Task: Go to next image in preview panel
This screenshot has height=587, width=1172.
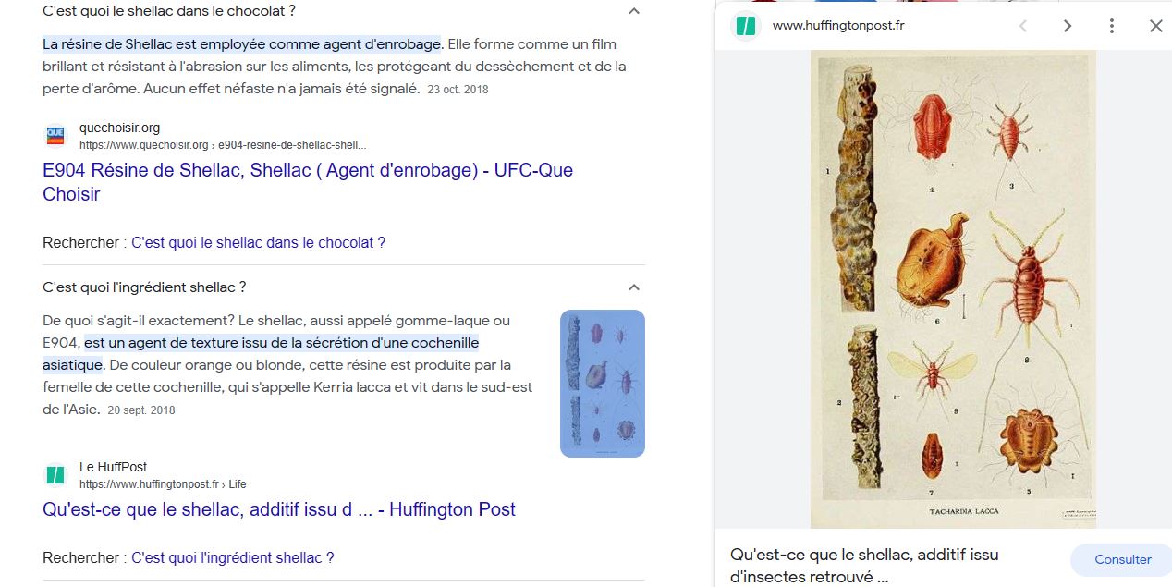Action: (x=1068, y=26)
